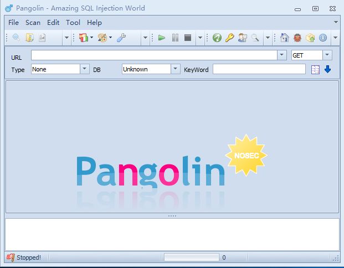Open the Help menu

point(94,22)
